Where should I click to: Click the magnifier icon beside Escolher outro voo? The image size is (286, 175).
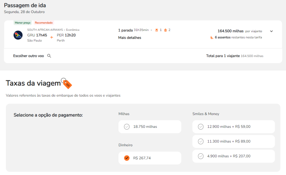49,56
